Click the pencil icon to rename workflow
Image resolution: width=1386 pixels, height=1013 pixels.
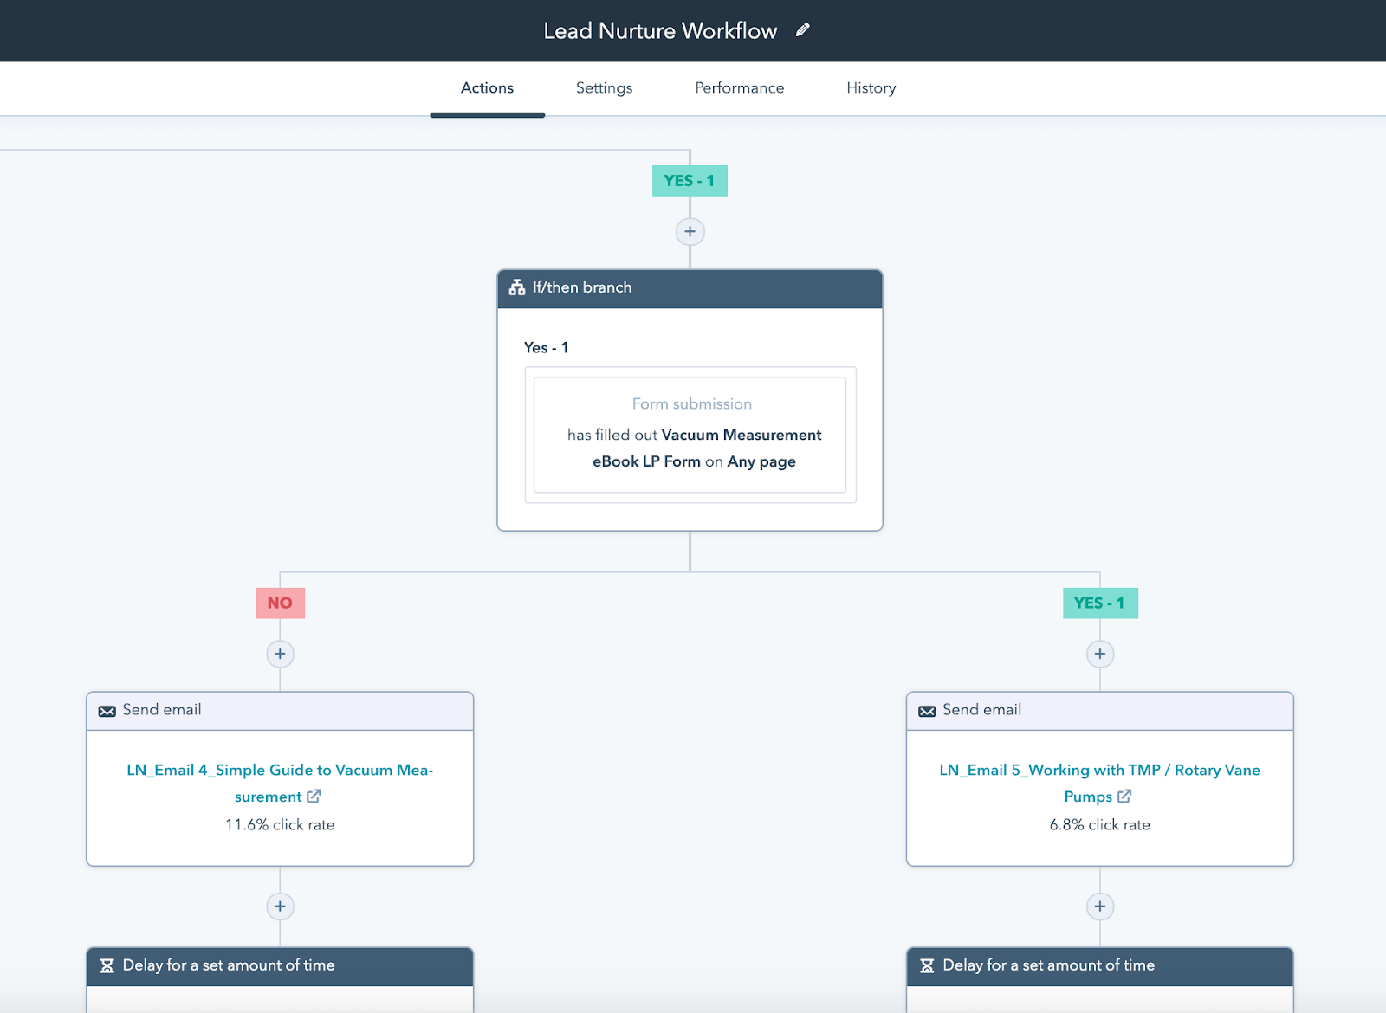click(x=803, y=30)
